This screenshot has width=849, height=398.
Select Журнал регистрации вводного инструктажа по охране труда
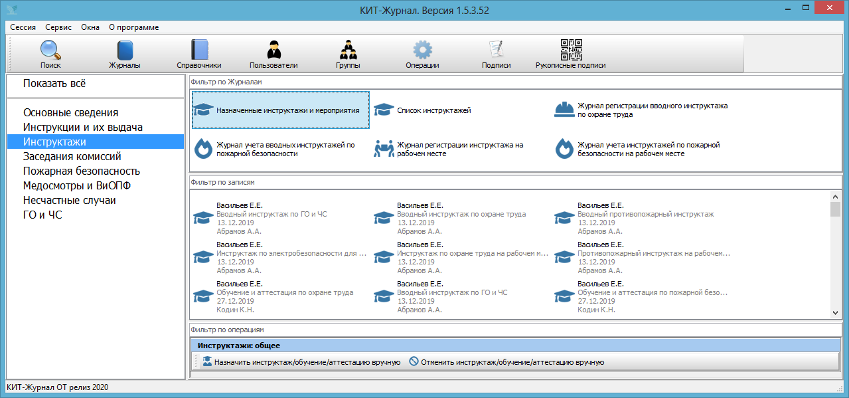point(642,110)
